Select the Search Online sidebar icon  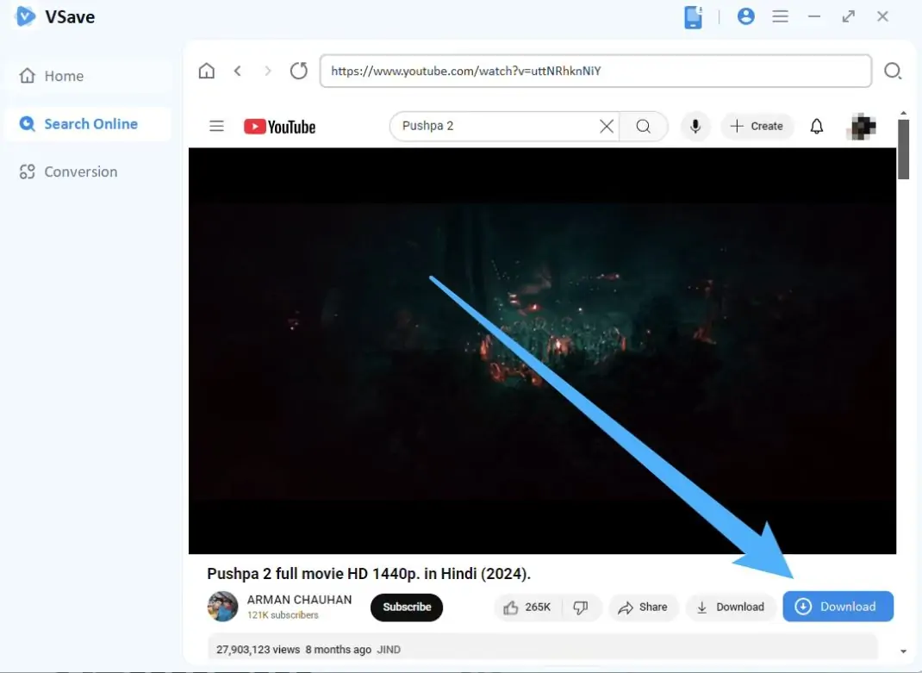click(x=26, y=124)
